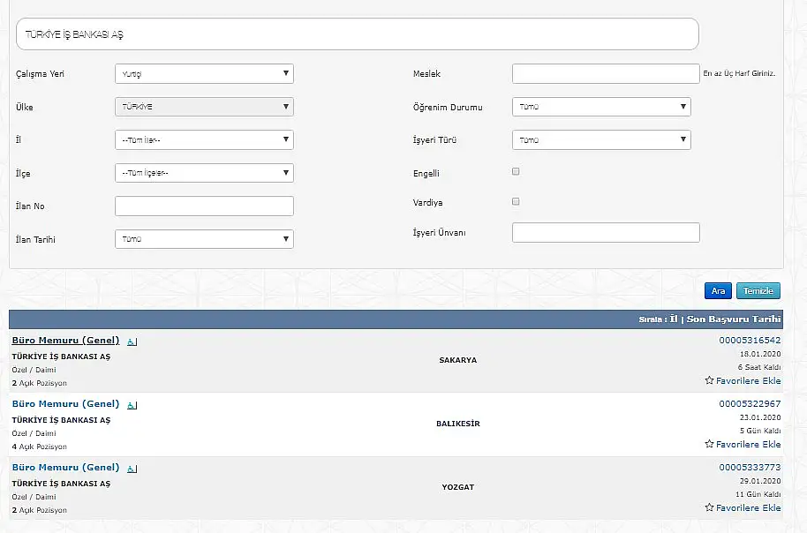Click the '5 Gün Kaldı' remaining time

760,431
